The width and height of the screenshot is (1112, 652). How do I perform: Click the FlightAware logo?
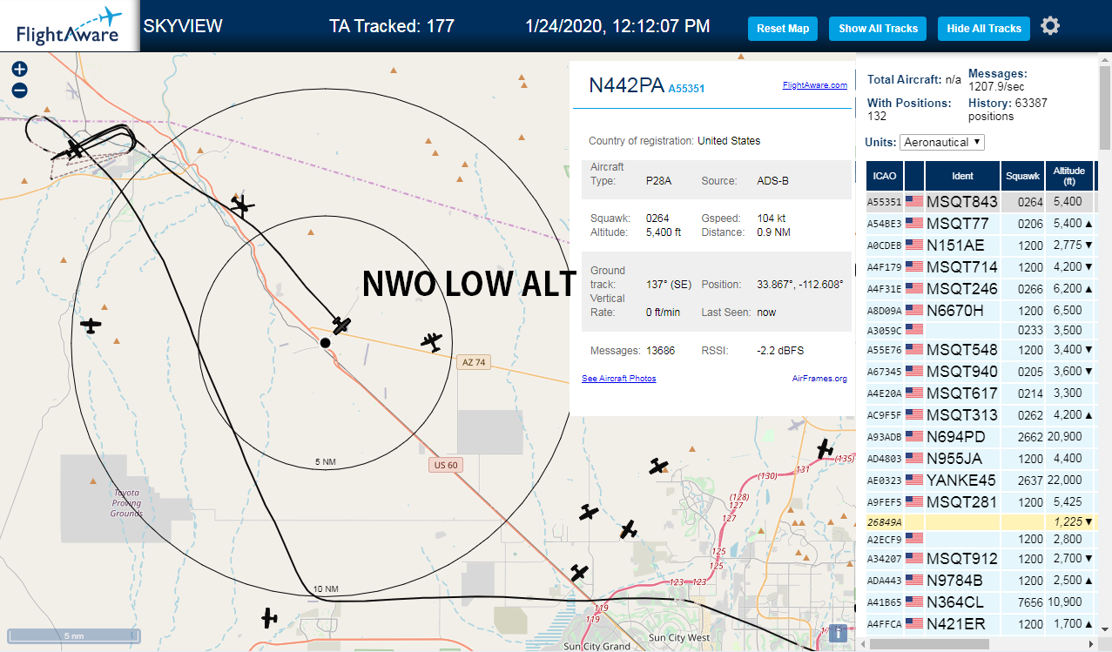pyautogui.click(x=69, y=26)
